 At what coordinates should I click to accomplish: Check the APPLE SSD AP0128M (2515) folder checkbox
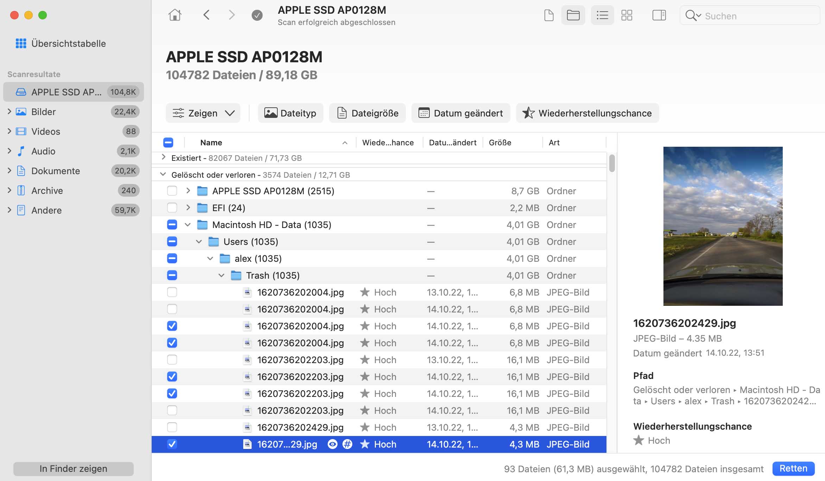(172, 191)
